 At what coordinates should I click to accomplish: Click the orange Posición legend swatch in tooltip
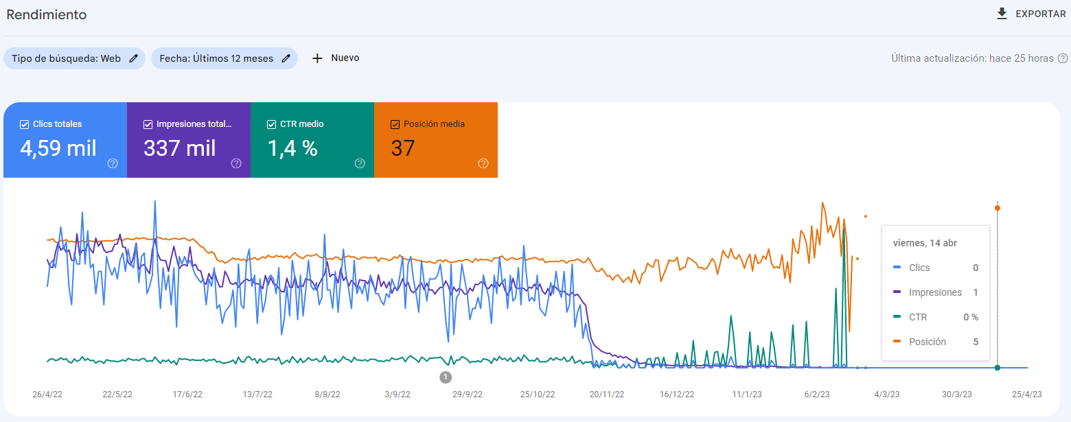pyautogui.click(x=897, y=342)
